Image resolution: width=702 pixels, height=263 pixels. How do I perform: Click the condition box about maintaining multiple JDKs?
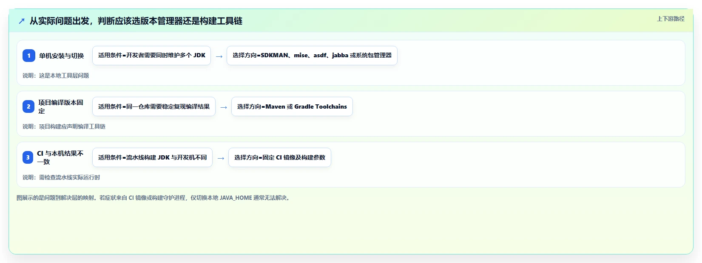click(x=152, y=56)
